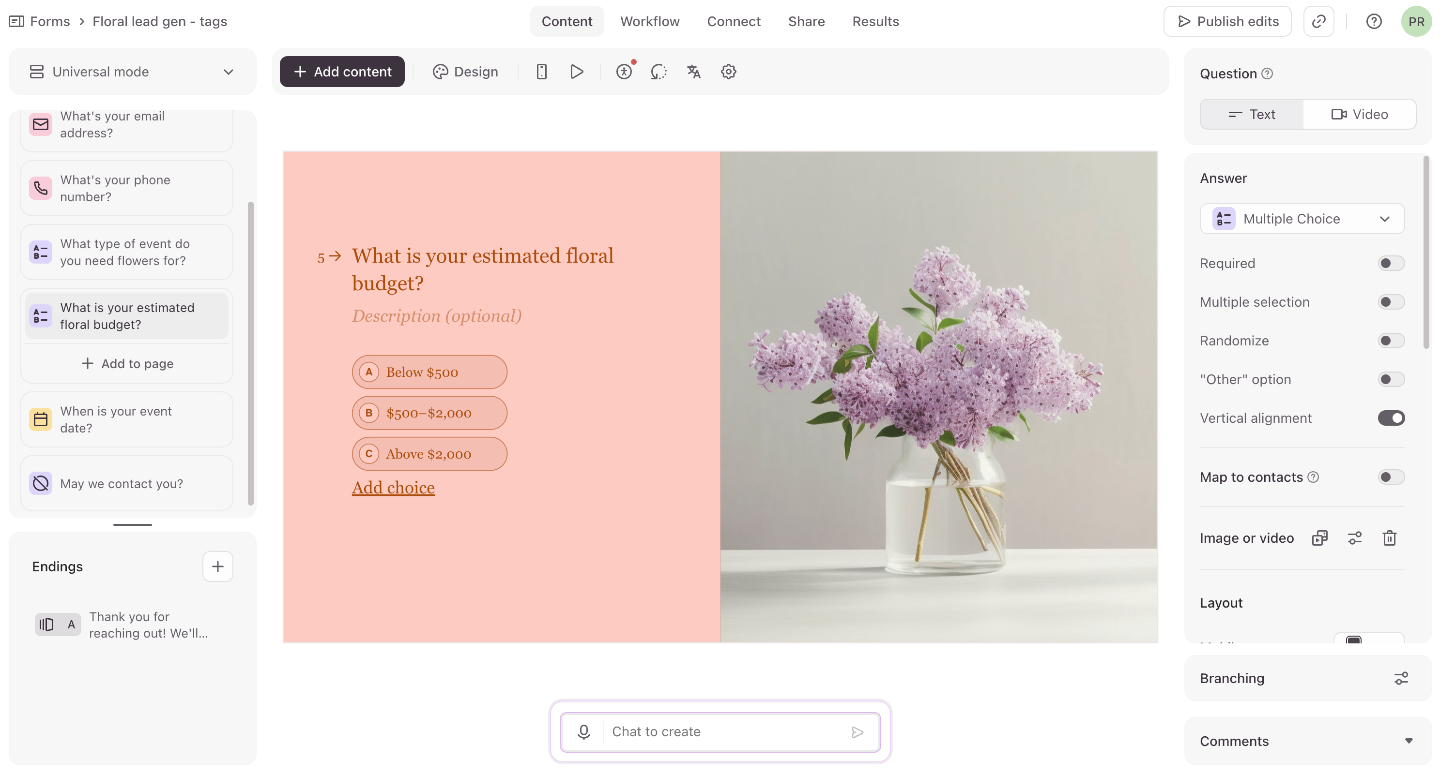
Task: Delete the image with trash icon
Action: [1389, 538]
